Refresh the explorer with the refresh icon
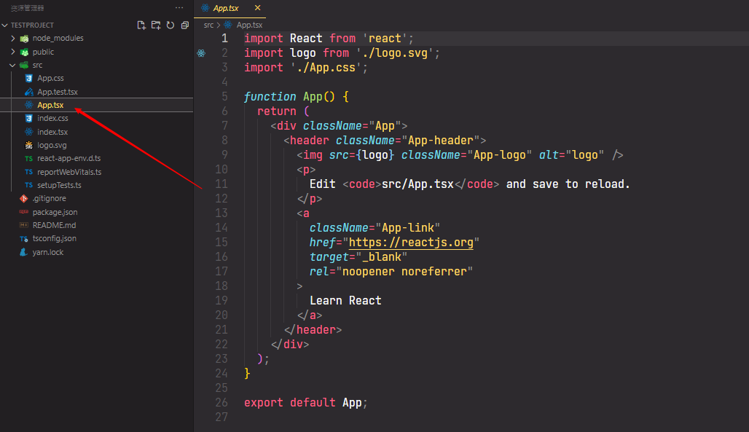Screen dimensions: 749x432 pos(170,25)
